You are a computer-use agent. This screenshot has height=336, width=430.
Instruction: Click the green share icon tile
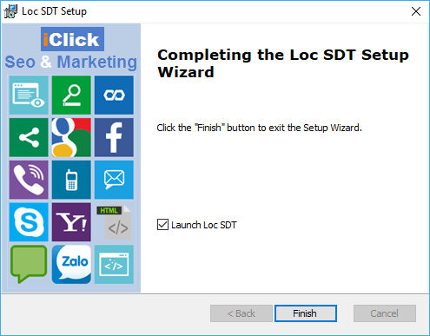coord(29,137)
